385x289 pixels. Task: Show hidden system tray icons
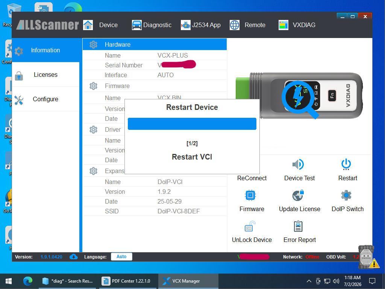[309, 281]
